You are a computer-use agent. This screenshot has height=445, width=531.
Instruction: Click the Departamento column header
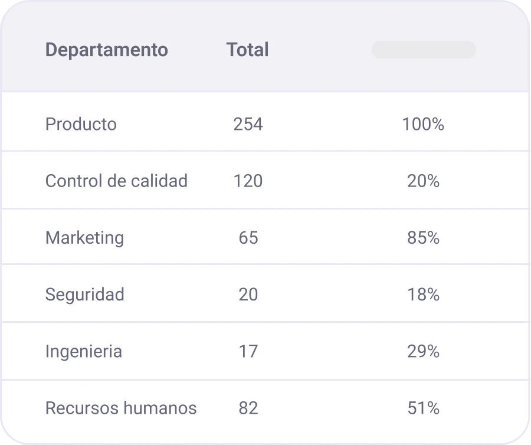(107, 50)
